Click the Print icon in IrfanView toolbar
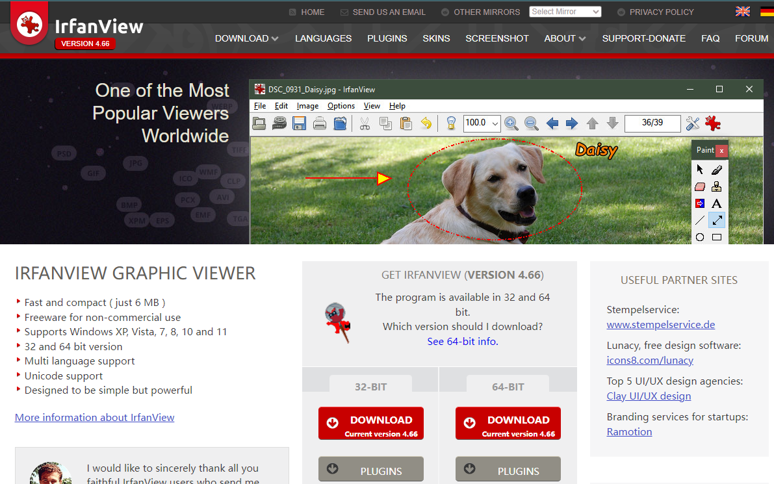The height and width of the screenshot is (484, 774). tap(320, 123)
